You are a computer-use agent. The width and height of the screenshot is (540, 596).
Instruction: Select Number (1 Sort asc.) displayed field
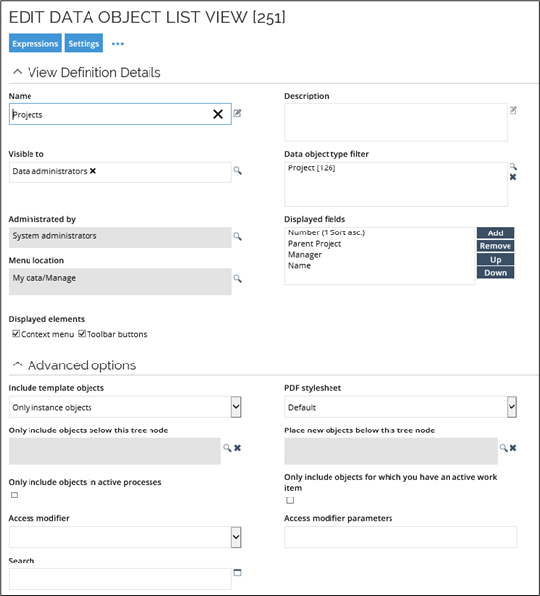tap(327, 232)
